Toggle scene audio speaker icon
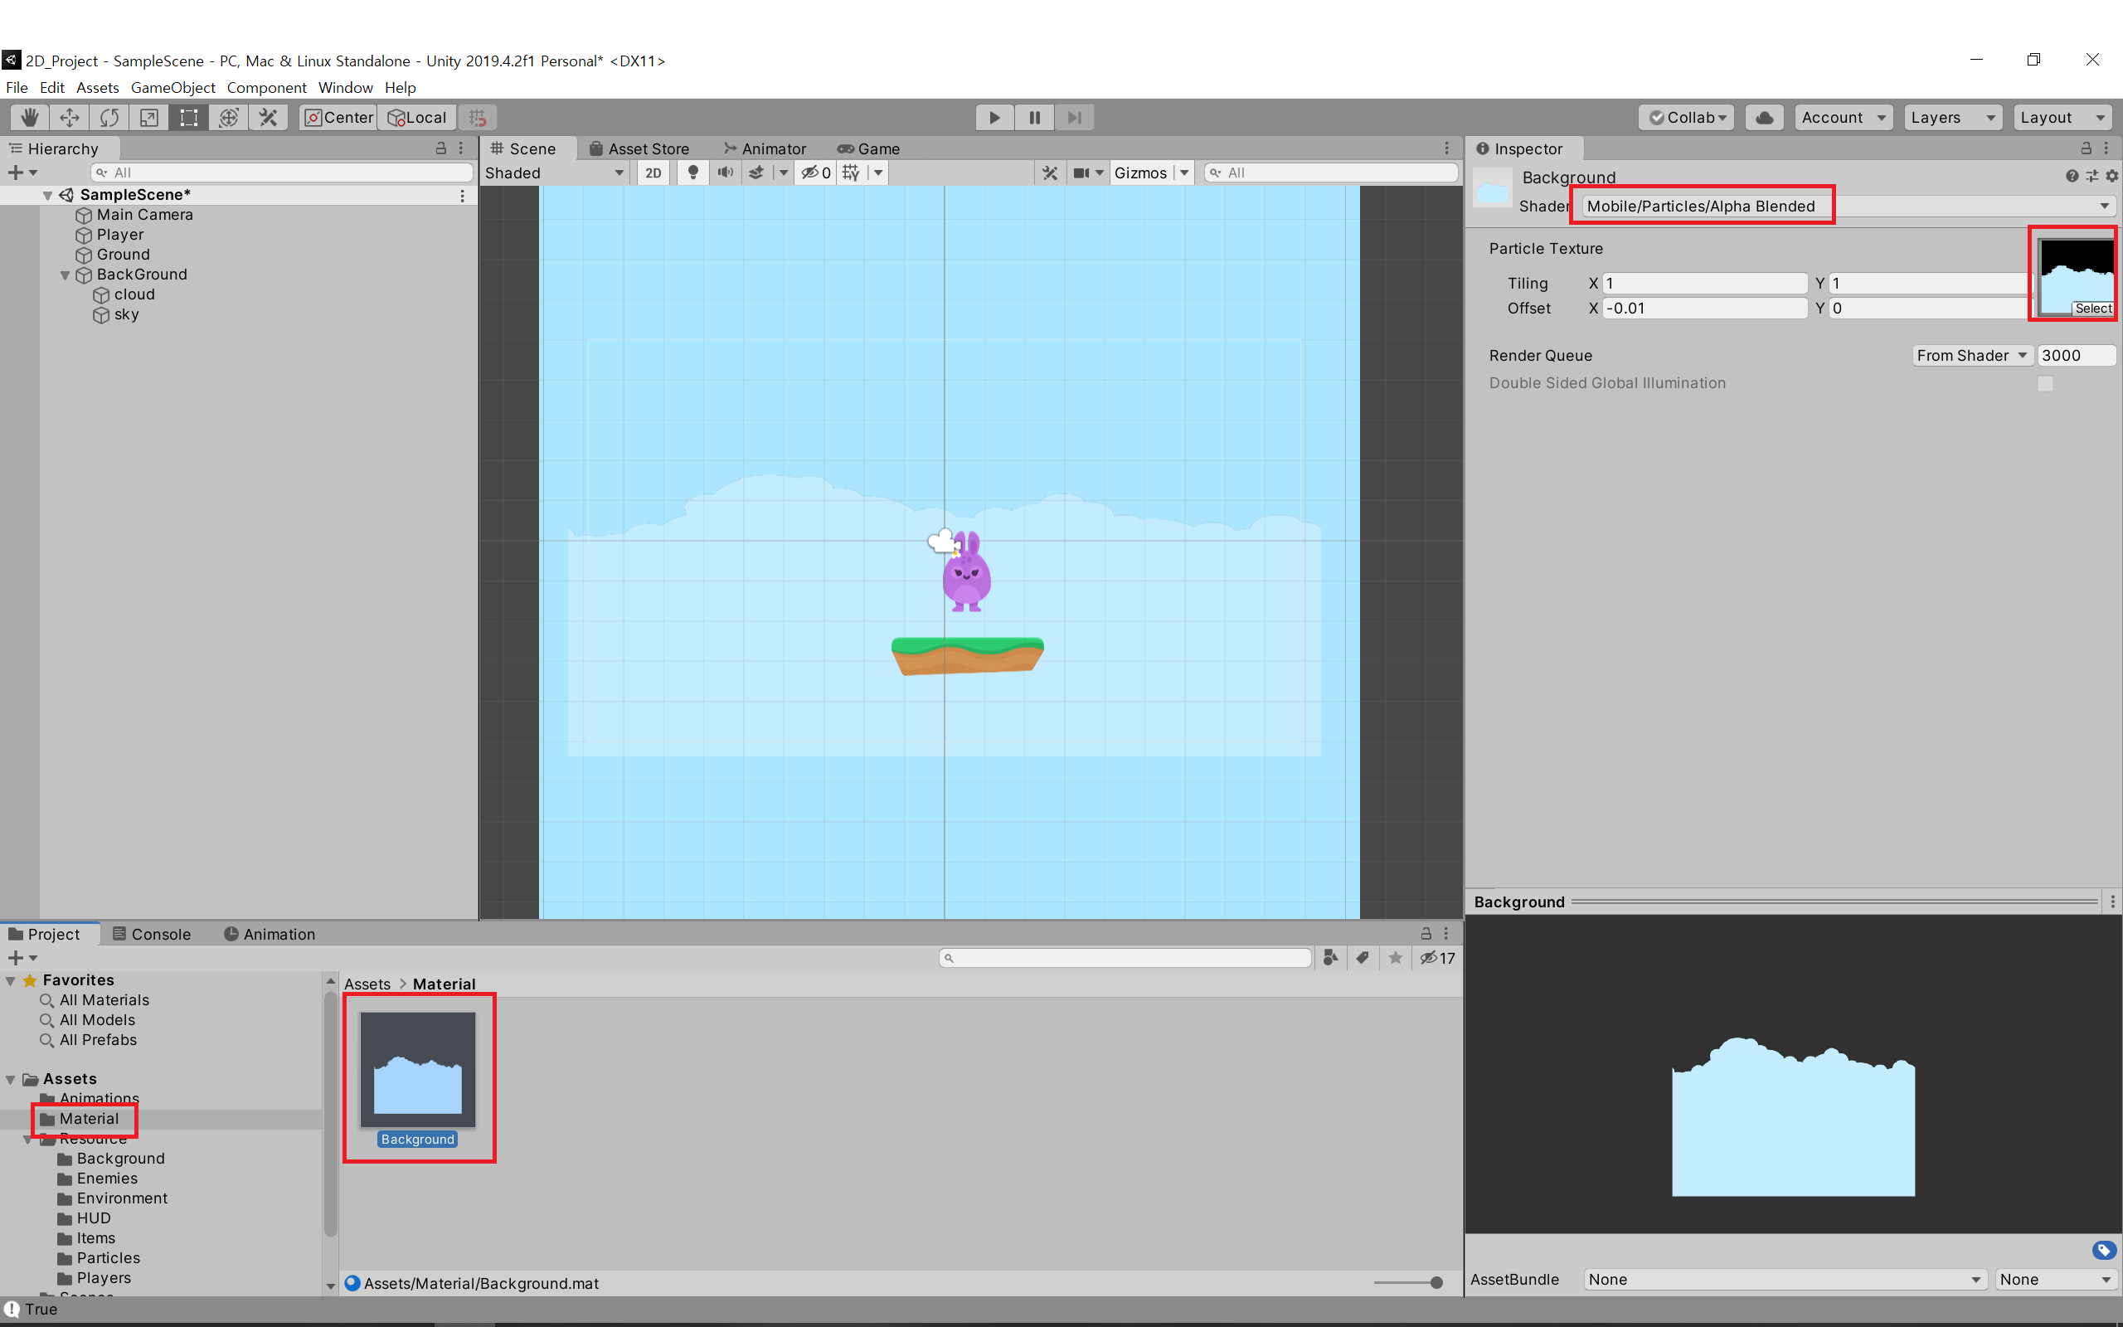2123x1327 pixels. (x=725, y=173)
